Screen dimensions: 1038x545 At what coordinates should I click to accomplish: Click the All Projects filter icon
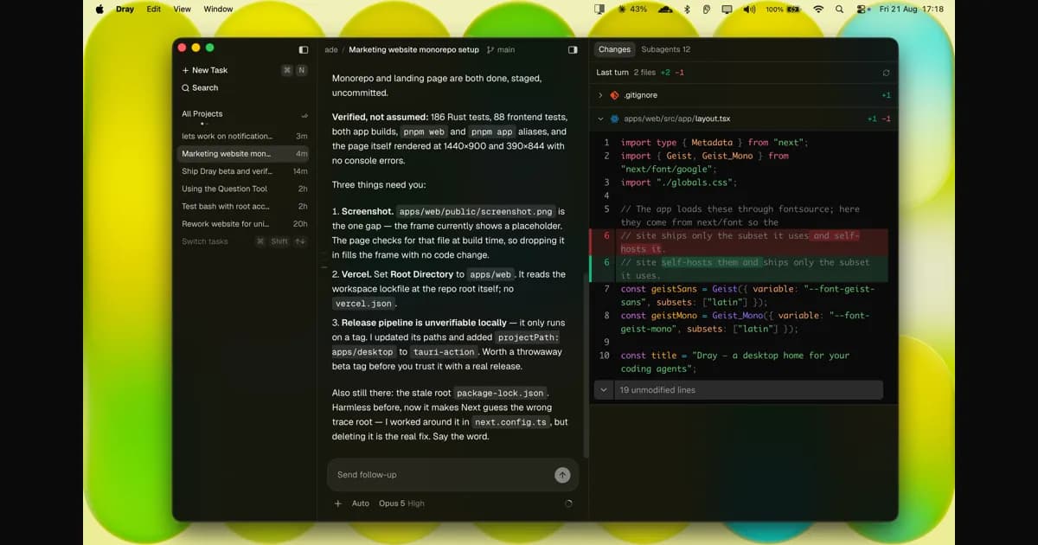pos(304,114)
